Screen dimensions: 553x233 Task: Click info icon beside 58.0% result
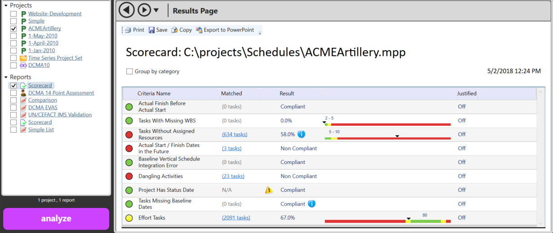[x=301, y=134]
